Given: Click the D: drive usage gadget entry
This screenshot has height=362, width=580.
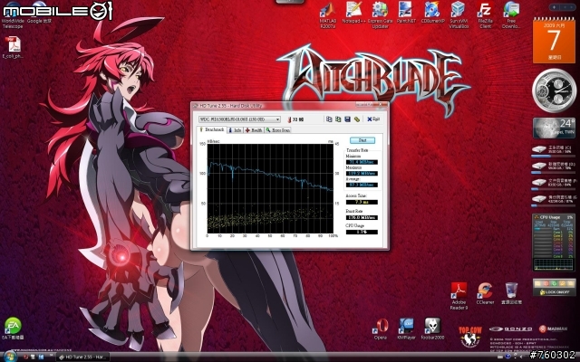Looking at the screenshot, I should pyautogui.click(x=554, y=167).
